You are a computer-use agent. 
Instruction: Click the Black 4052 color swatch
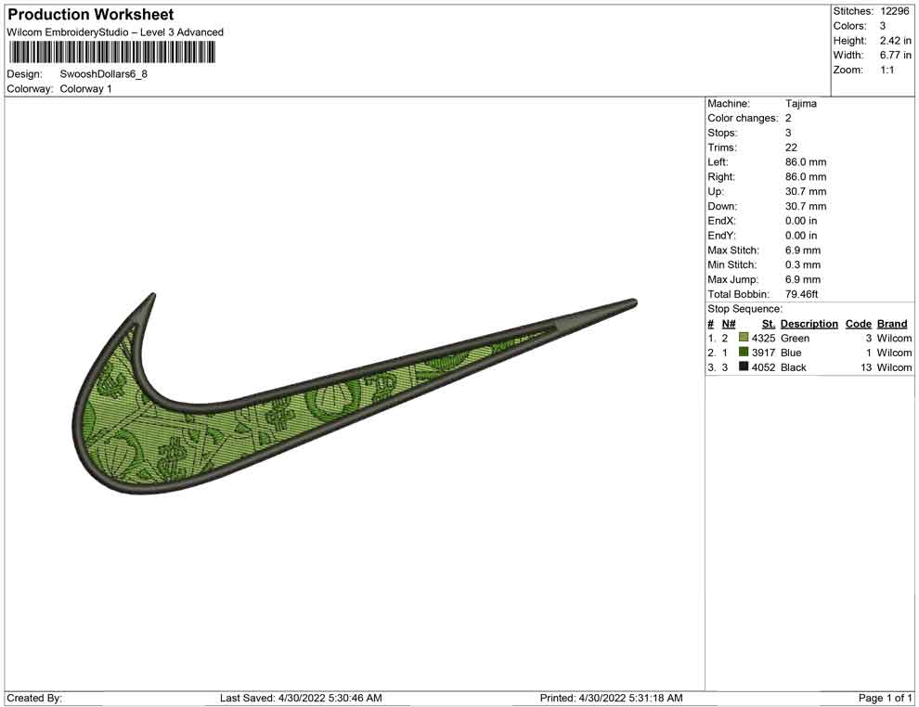[744, 366]
